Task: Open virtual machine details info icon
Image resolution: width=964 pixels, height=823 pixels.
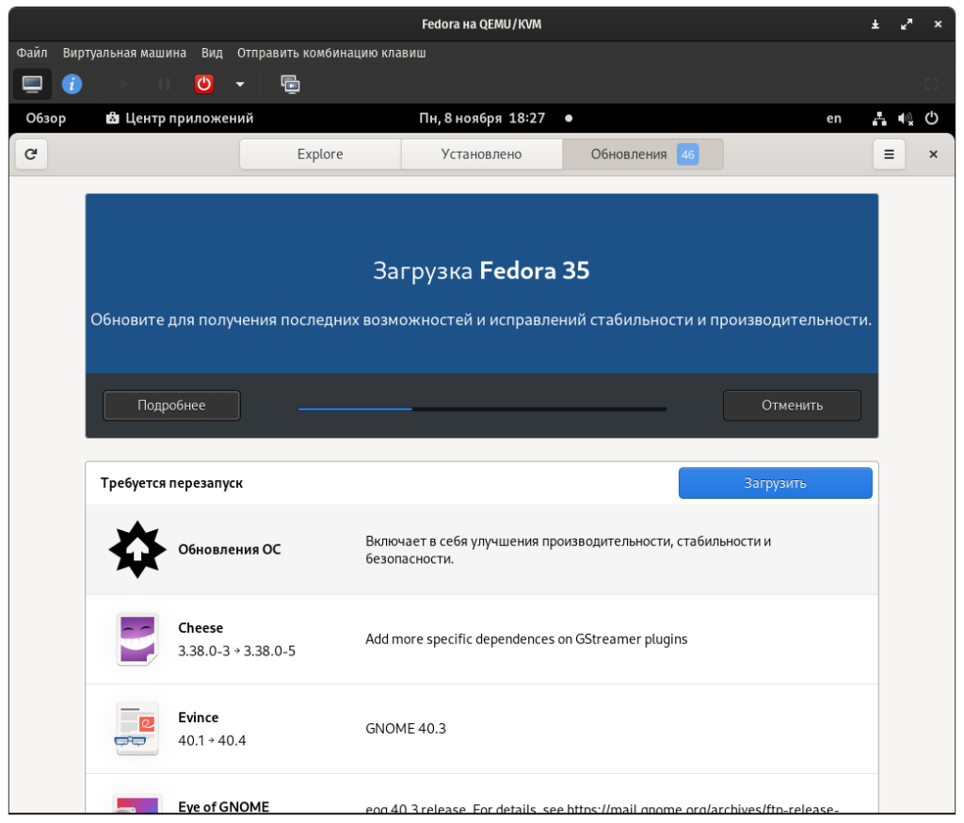Action: 72,84
